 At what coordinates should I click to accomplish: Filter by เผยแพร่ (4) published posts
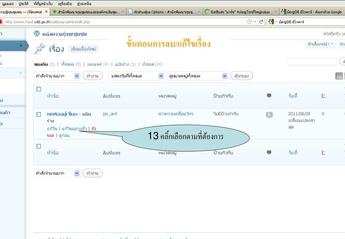[x=98, y=64]
